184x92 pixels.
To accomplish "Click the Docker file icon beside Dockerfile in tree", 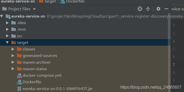I will tap(19, 82).
